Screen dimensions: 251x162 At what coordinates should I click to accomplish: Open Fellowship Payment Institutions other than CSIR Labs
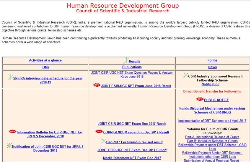(x=212, y=155)
